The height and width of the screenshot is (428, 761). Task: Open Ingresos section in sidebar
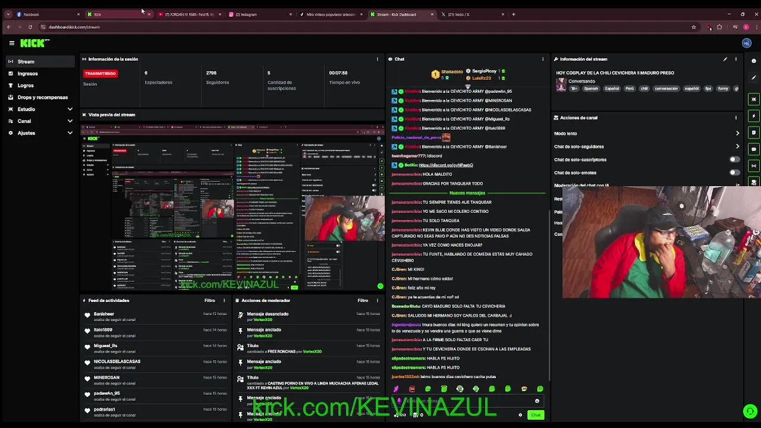coord(40,74)
